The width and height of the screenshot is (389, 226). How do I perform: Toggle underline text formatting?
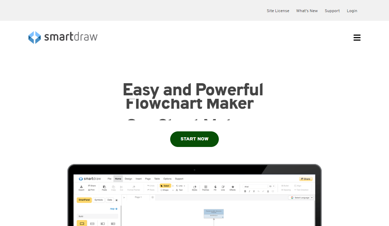pos(253,191)
